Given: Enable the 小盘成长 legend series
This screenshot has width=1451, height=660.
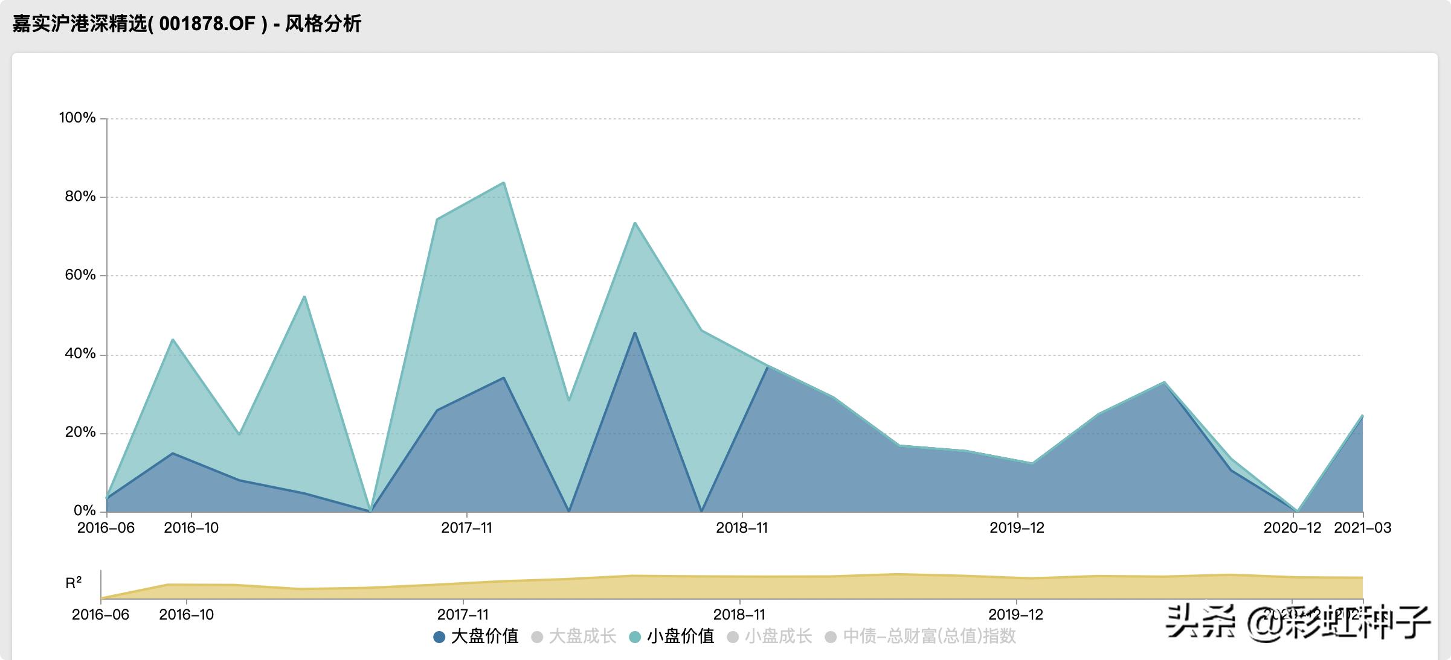Looking at the screenshot, I should tap(778, 636).
